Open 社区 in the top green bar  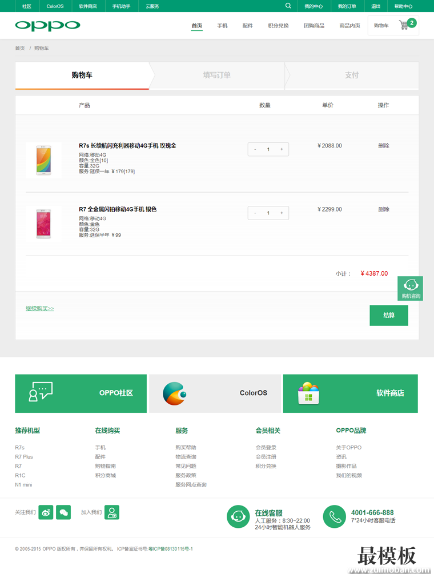coord(26,6)
